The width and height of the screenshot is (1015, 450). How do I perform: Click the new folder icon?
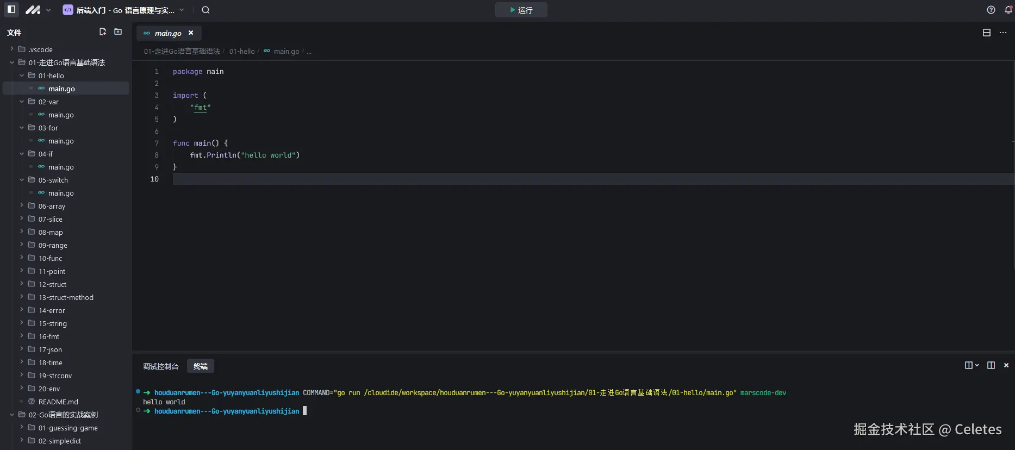click(x=118, y=32)
